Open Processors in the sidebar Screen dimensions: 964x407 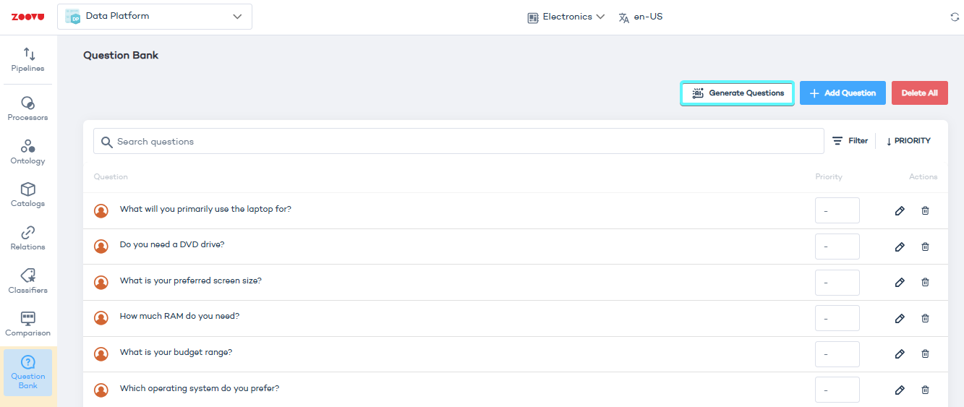(27, 108)
